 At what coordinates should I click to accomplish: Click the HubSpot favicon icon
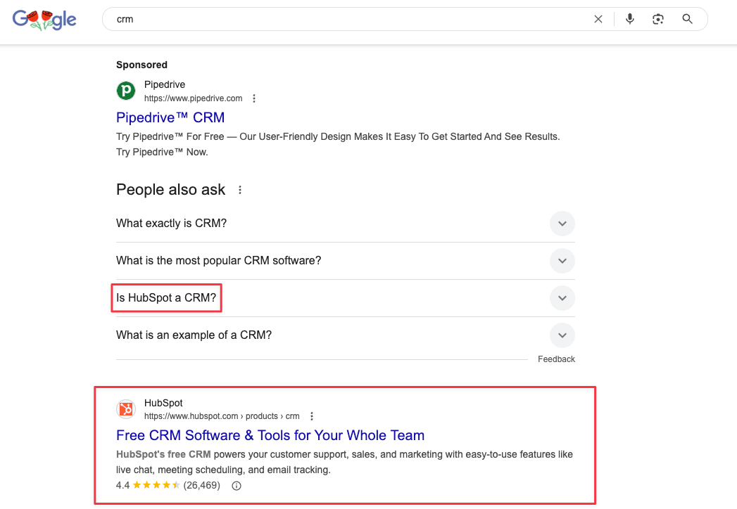click(x=126, y=409)
